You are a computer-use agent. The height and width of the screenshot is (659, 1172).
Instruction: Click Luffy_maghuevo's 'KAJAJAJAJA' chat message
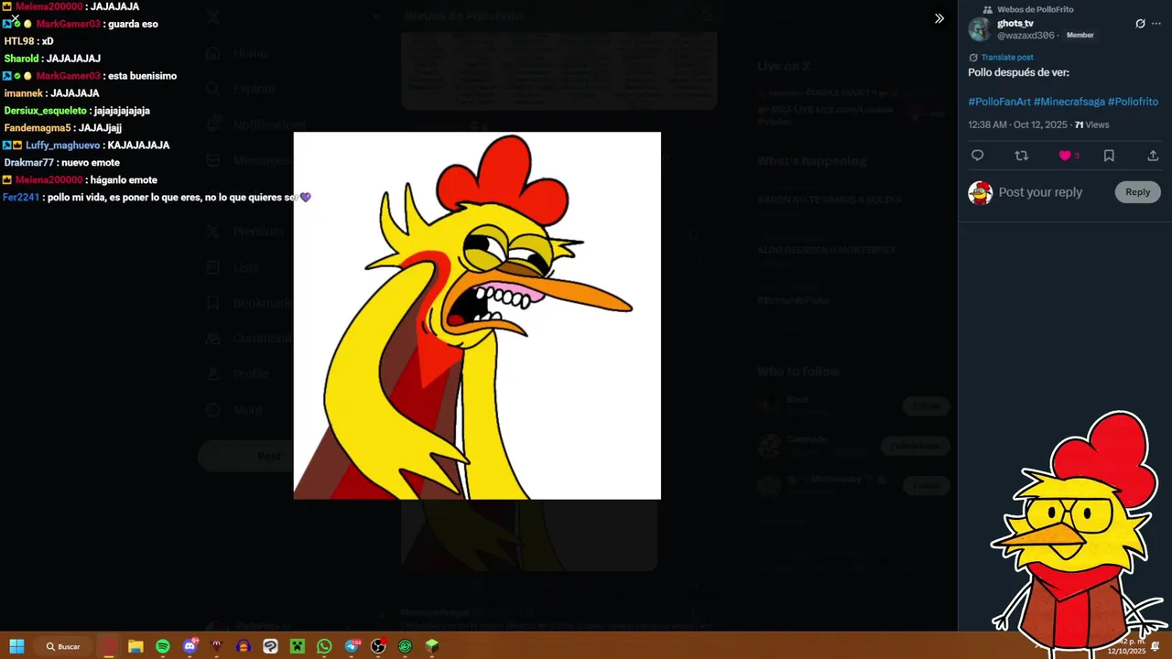click(x=86, y=146)
